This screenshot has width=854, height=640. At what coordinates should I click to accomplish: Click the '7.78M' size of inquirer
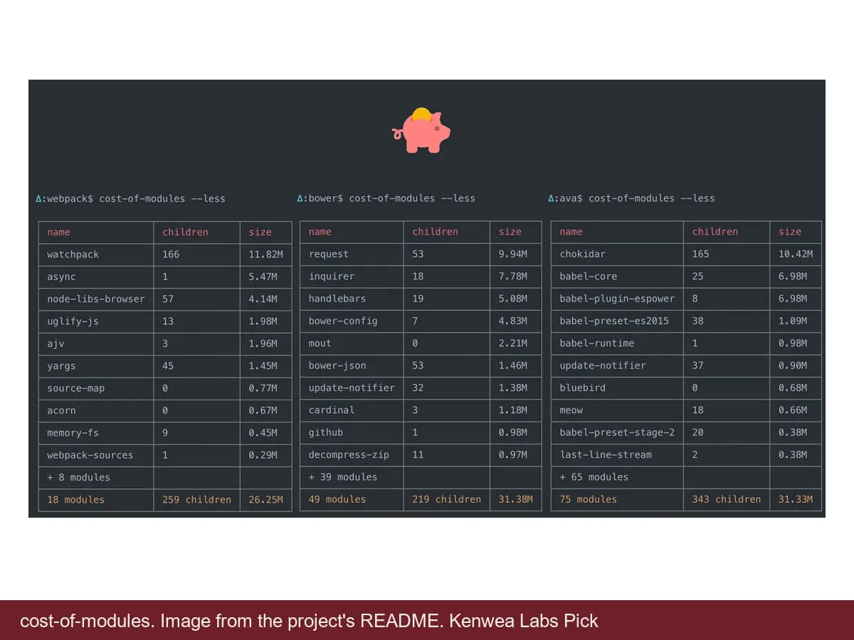[512, 276]
